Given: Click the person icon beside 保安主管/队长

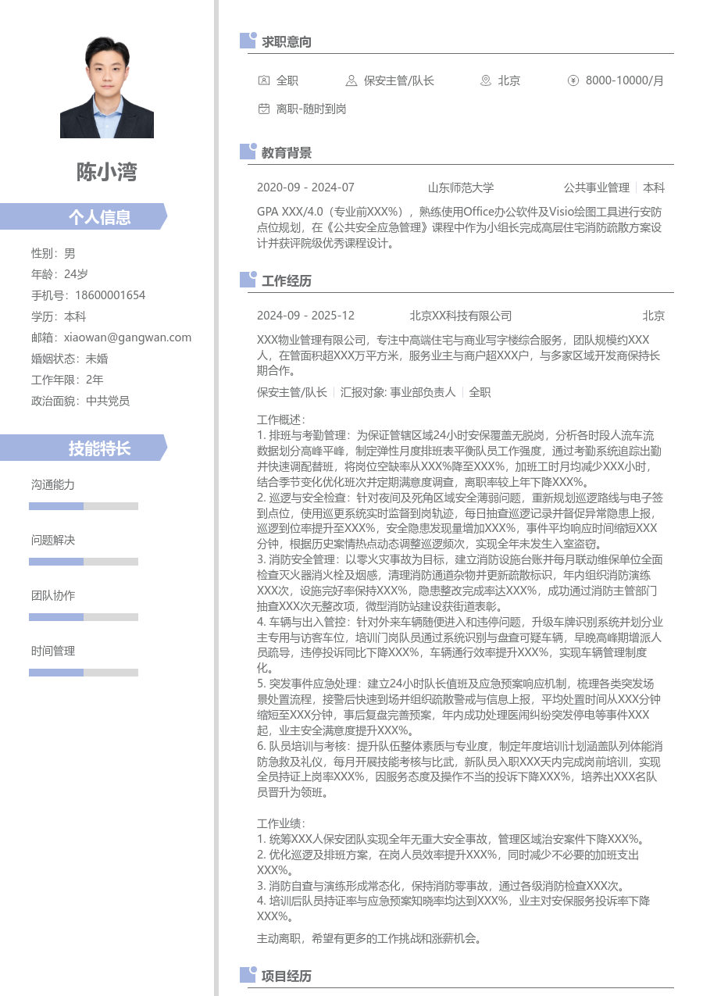Looking at the screenshot, I should pyautogui.click(x=351, y=80).
